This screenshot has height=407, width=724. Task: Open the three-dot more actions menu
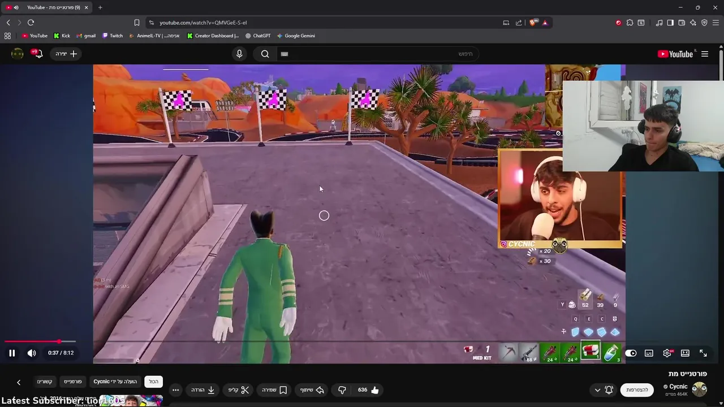[175, 390]
